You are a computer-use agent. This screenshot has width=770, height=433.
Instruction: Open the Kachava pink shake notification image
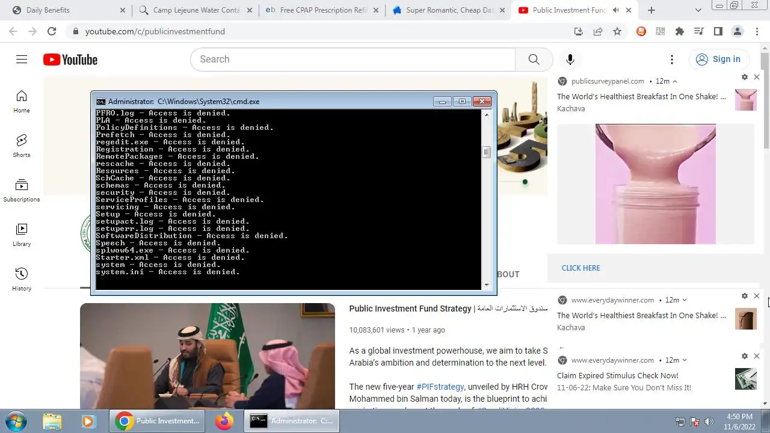tap(656, 184)
